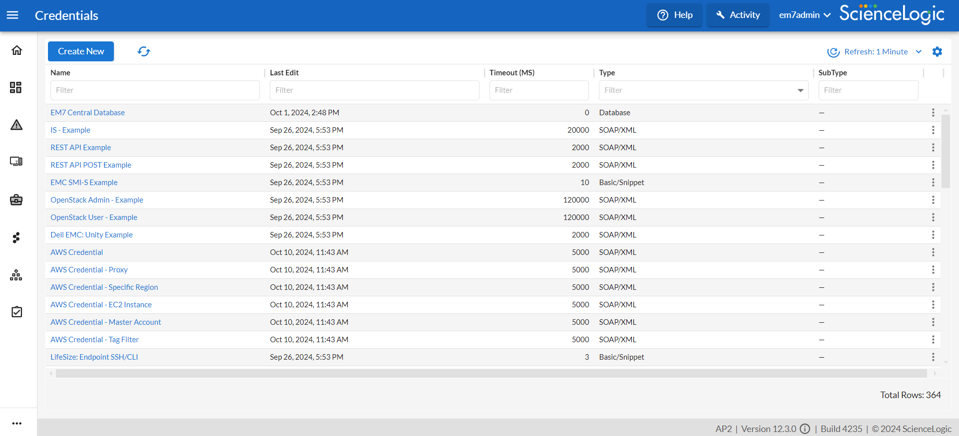Show more sidebar options ellipsis
The height and width of the screenshot is (436, 959).
click(x=17, y=423)
